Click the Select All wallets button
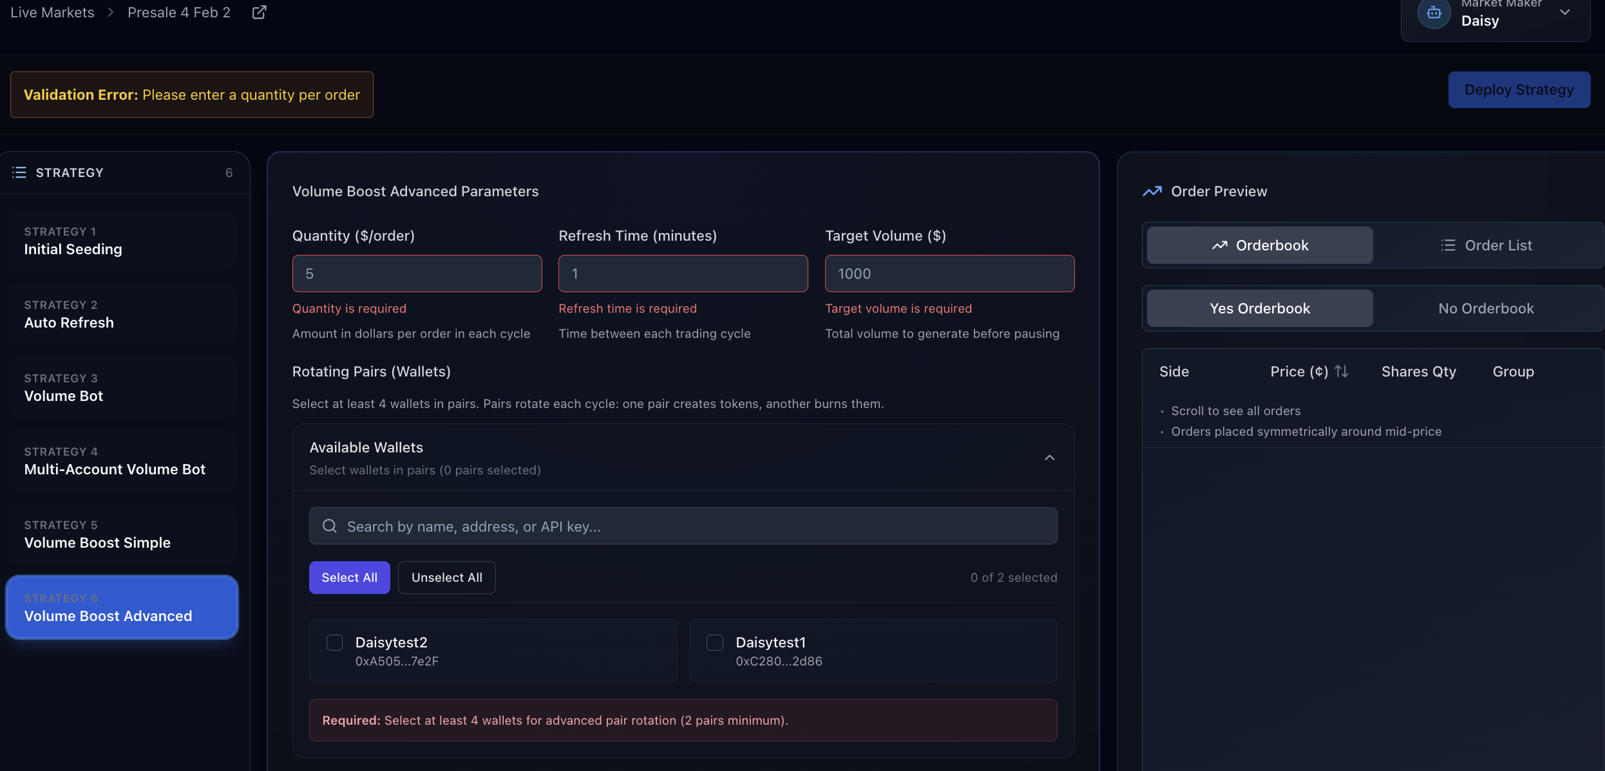The width and height of the screenshot is (1605, 771). [x=349, y=577]
